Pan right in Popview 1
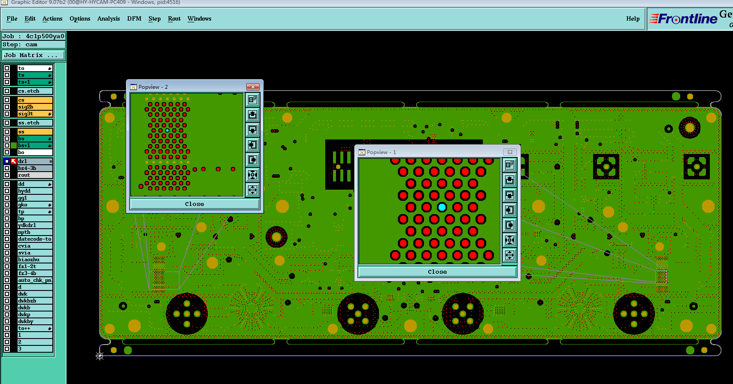This screenshot has height=384, width=733. coord(509,225)
